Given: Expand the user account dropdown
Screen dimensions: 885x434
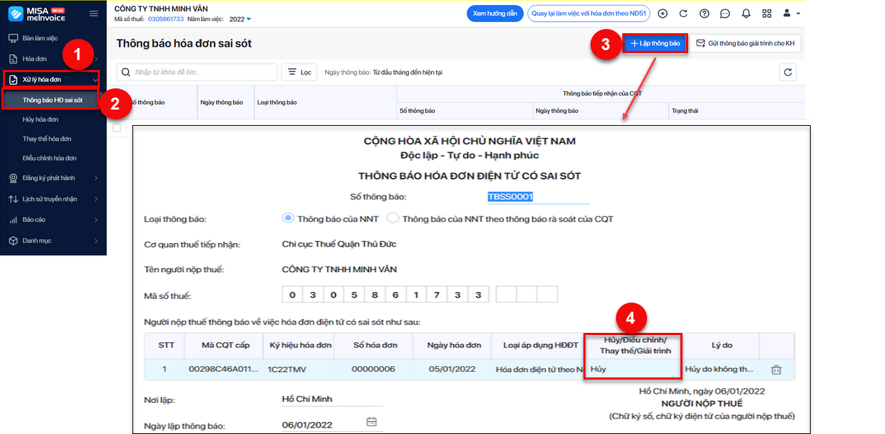Looking at the screenshot, I should coord(792,13).
